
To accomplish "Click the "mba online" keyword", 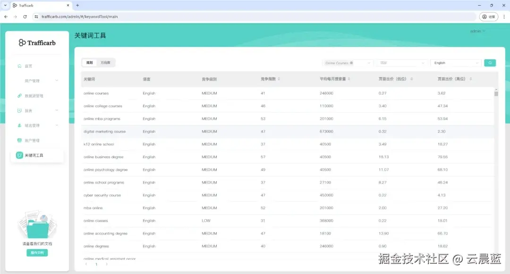I will tap(93, 208).
